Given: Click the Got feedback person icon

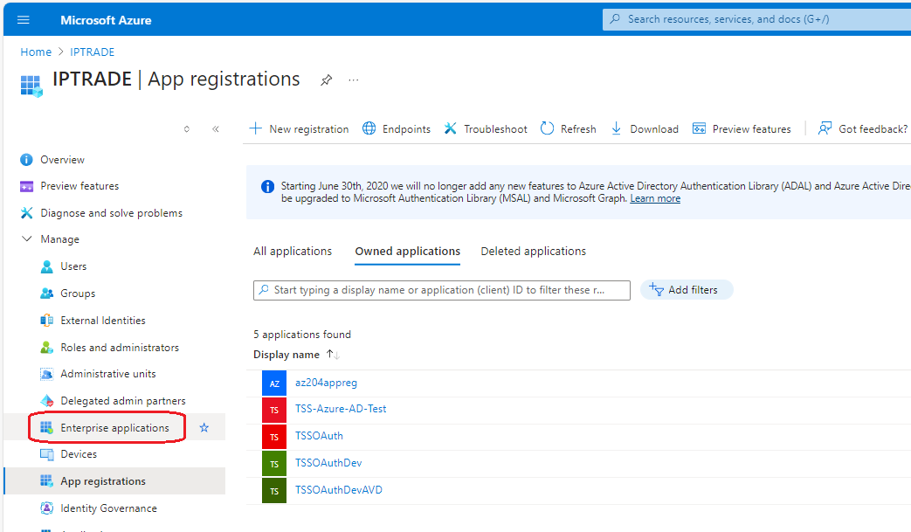Looking at the screenshot, I should coord(825,128).
